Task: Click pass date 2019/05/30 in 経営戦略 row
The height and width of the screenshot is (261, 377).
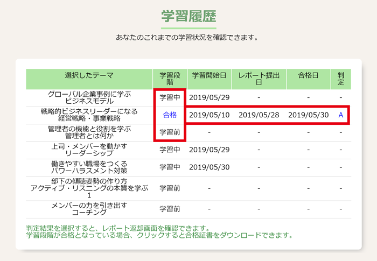Action: pos(308,115)
